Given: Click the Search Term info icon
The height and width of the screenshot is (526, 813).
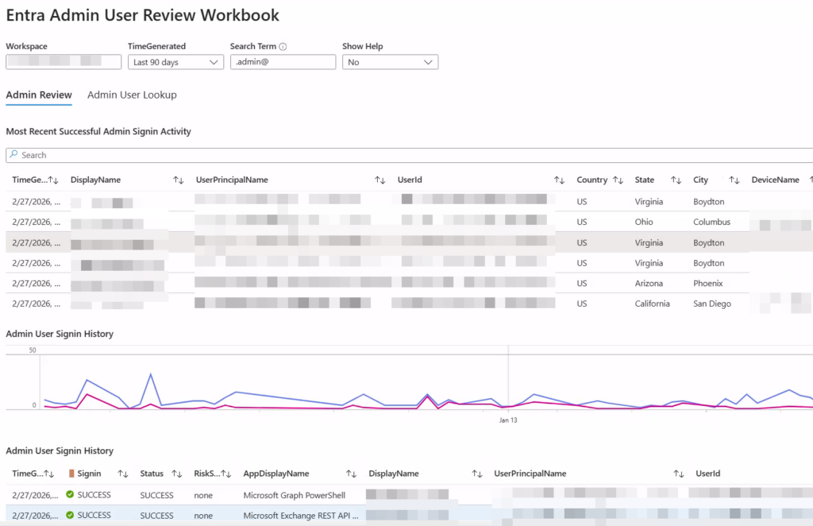Looking at the screenshot, I should (x=283, y=47).
